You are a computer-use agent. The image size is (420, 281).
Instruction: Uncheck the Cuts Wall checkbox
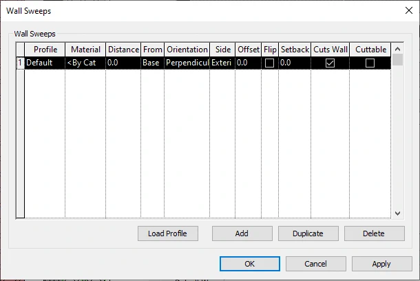(x=330, y=63)
